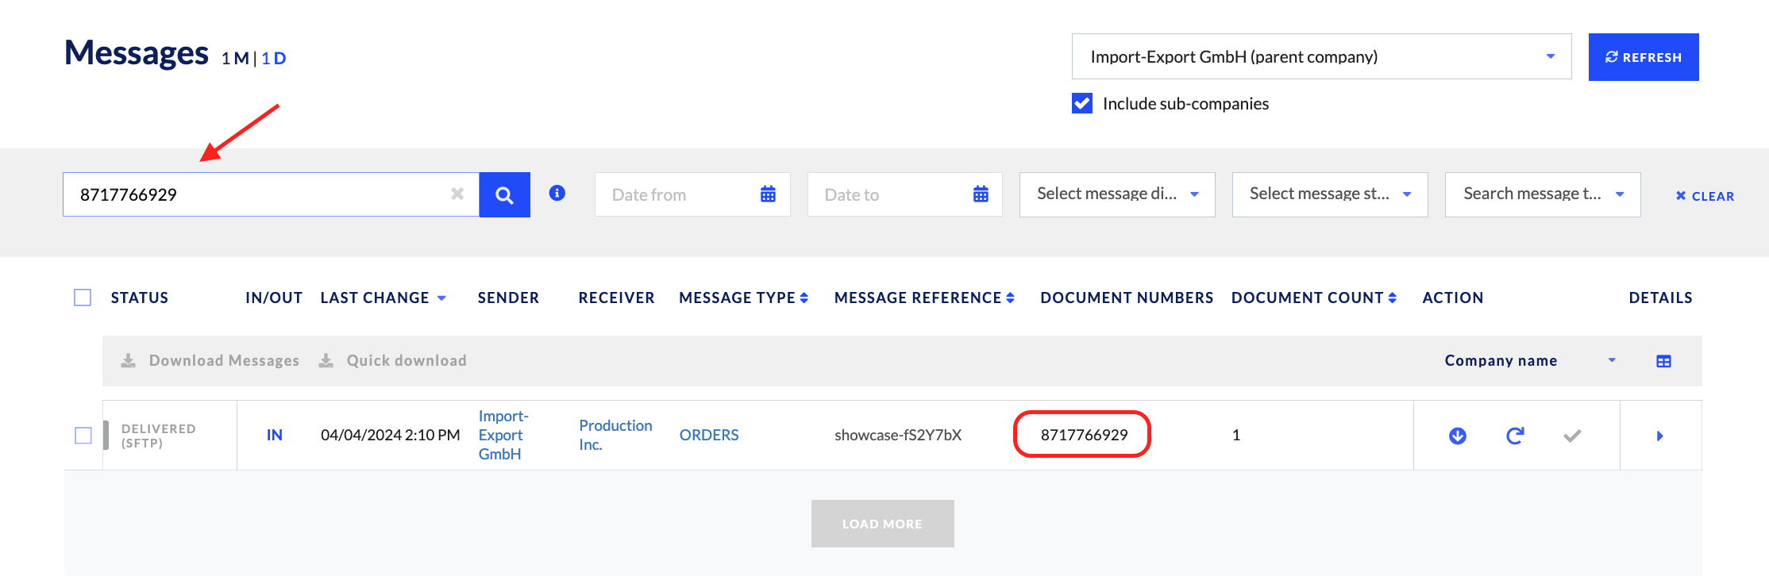Click the Download Messages icon

tap(128, 361)
